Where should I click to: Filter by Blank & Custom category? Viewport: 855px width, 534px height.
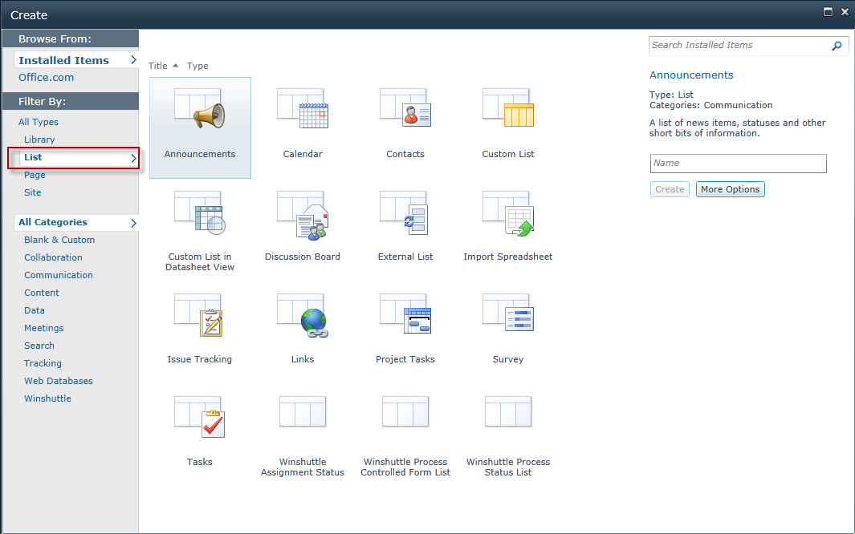click(59, 240)
